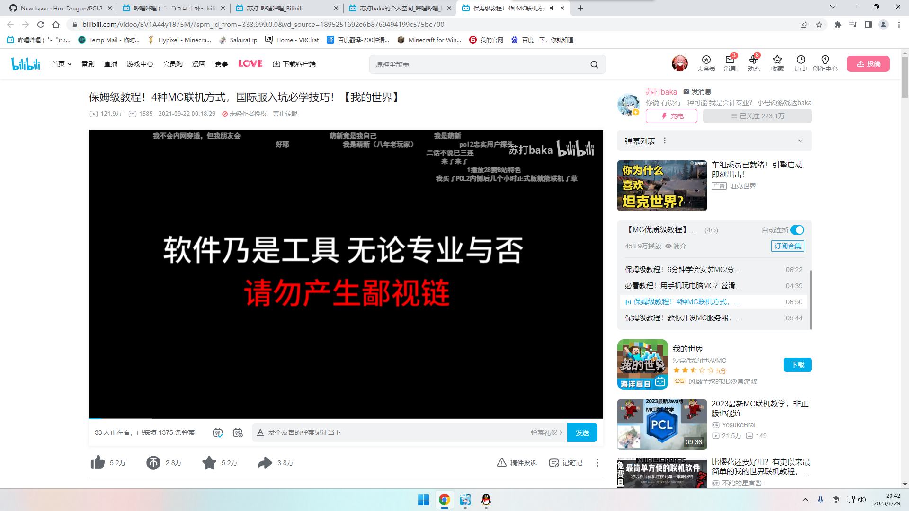The height and width of the screenshot is (511, 909).
Task: Click the danmaku input field
Action: tap(379, 432)
